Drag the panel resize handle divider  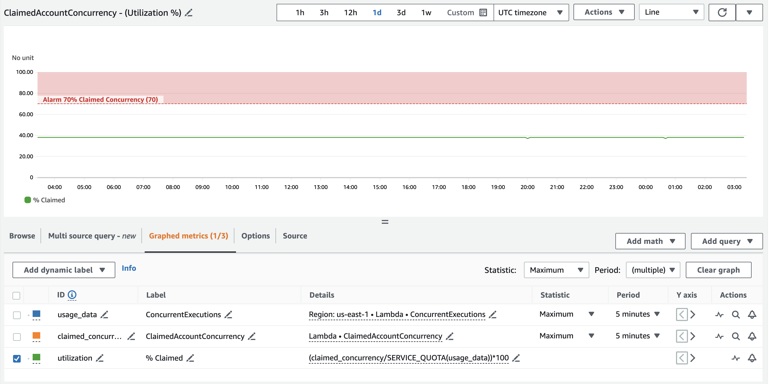pyautogui.click(x=384, y=220)
